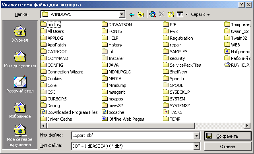Select the DRWATSON folder
254x154 pixels.
[x=117, y=25]
